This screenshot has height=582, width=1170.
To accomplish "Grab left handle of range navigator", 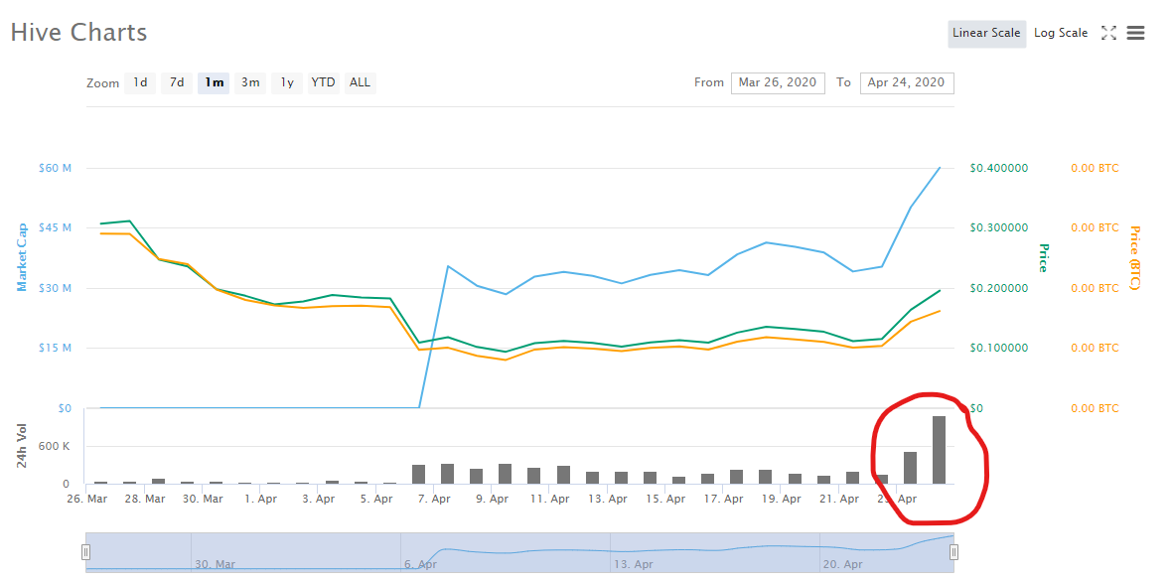I will (86, 552).
